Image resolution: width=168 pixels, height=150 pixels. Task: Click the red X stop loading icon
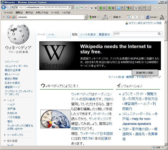(x=86, y=7)
